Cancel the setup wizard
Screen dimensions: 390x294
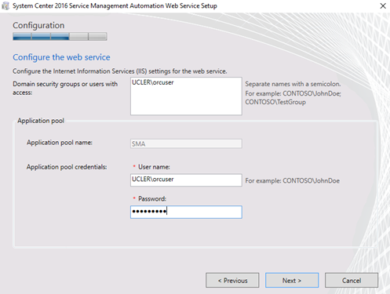(352, 281)
